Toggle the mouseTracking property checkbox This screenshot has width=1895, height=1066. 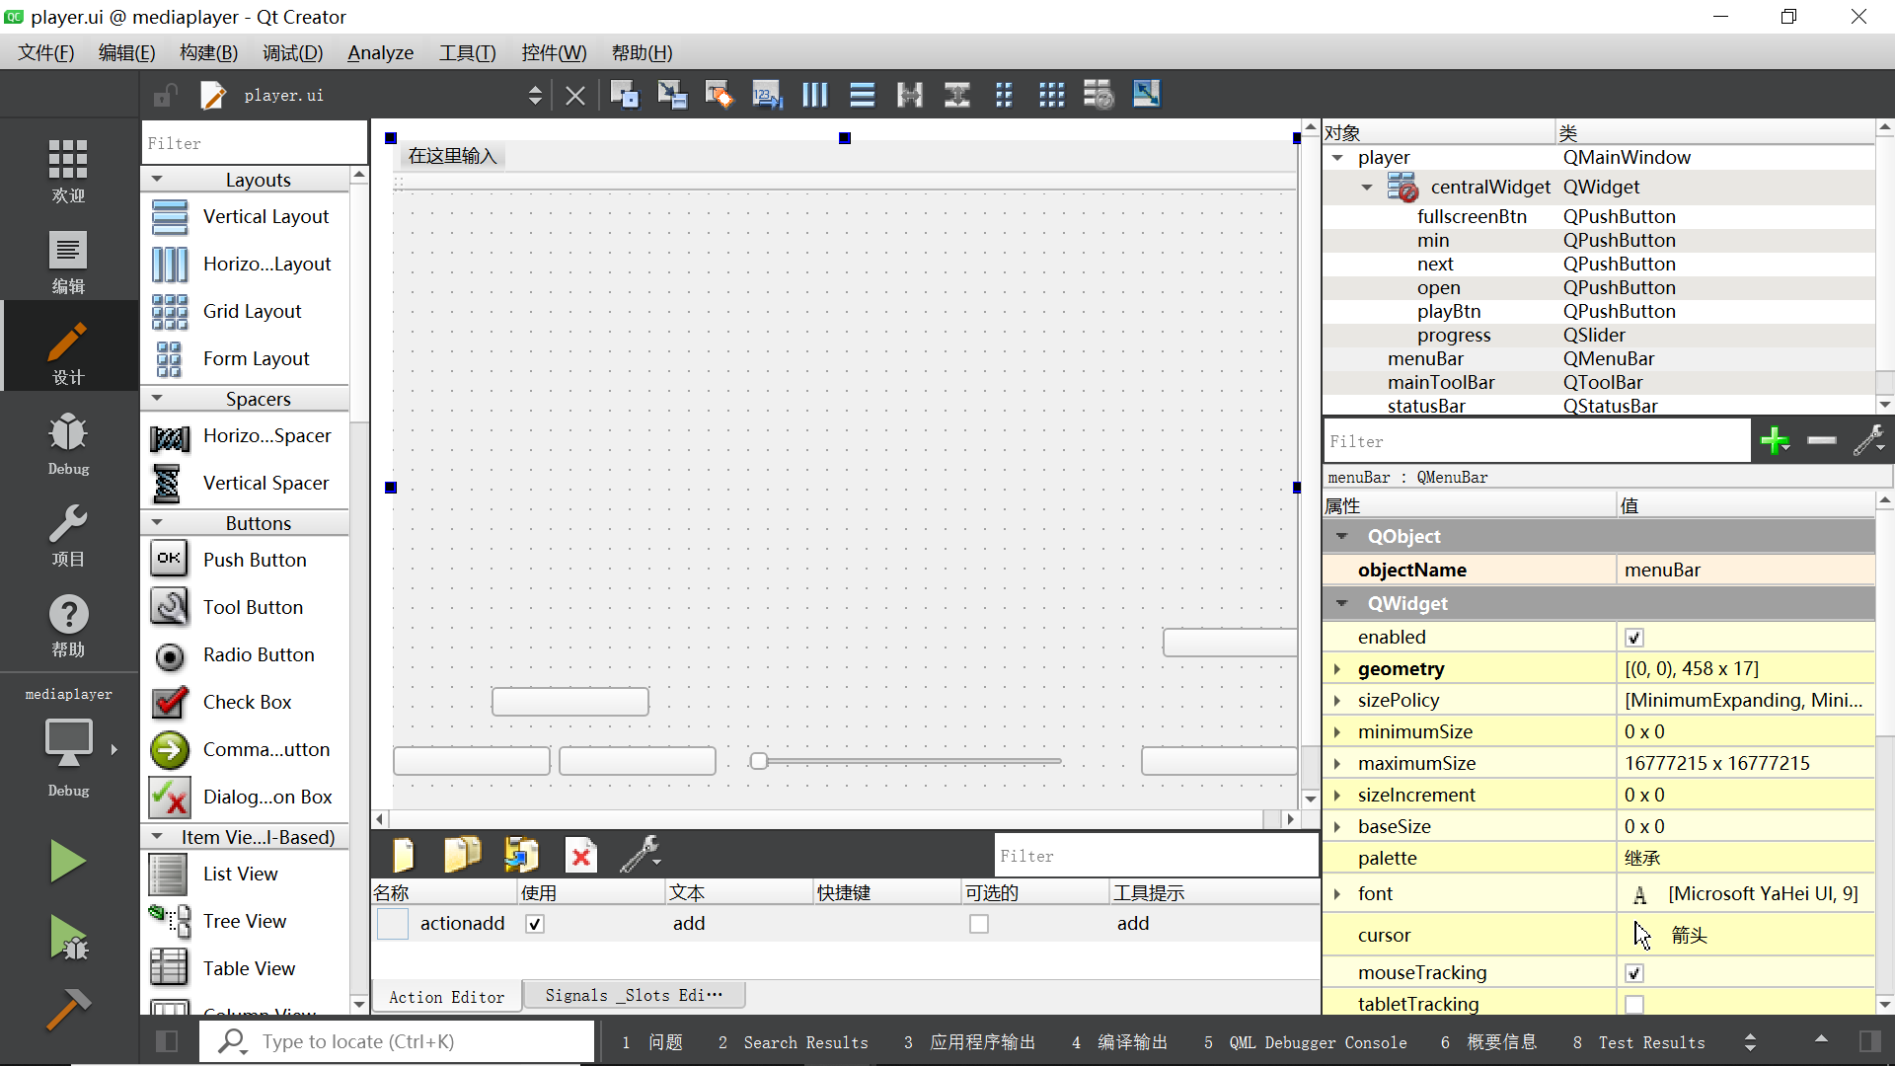1634,973
